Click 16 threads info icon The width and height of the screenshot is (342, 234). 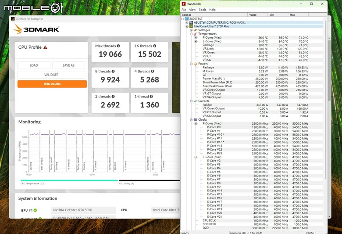[x=155, y=46]
